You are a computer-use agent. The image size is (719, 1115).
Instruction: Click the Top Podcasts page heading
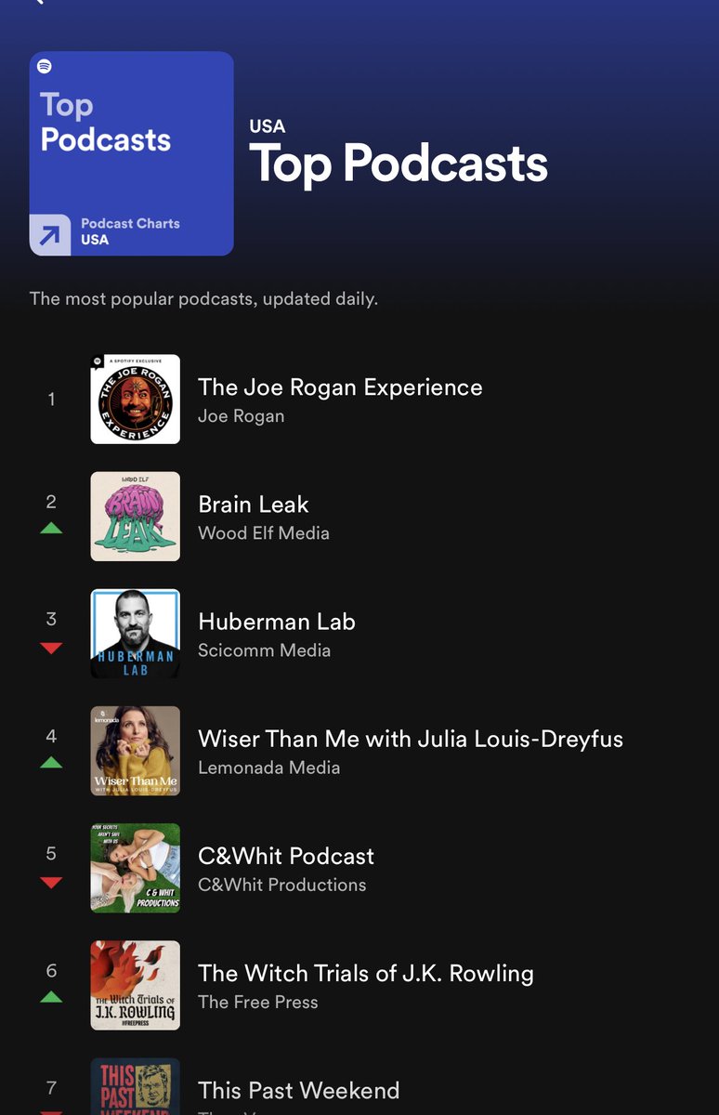[x=399, y=164]
